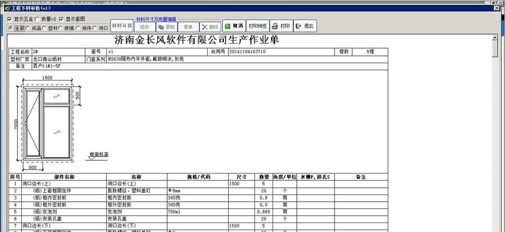This screenshot has width=505, height=232.
Task: Select the 成品 radio option
Action: coord(28,29)
